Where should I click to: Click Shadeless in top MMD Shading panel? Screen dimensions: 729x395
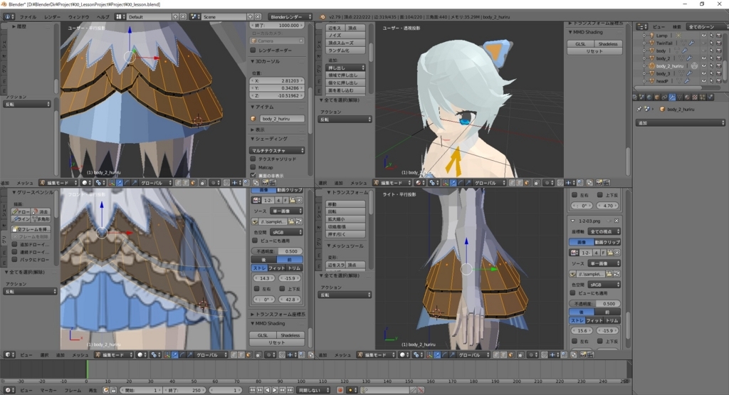click(608, 43)
